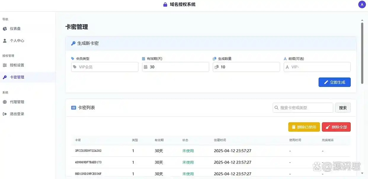This screenshot has height=179, width=368.
Task: Click the 代理管理 globe icon
Action: [x=5, y=102]
